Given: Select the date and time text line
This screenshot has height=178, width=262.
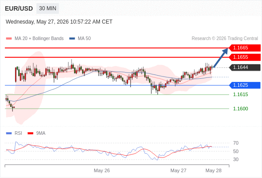Looking at the screenshot, I should point(59,22).
